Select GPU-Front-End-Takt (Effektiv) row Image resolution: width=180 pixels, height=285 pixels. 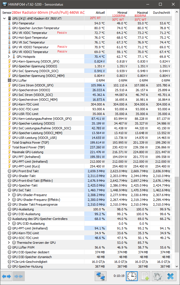86,180
